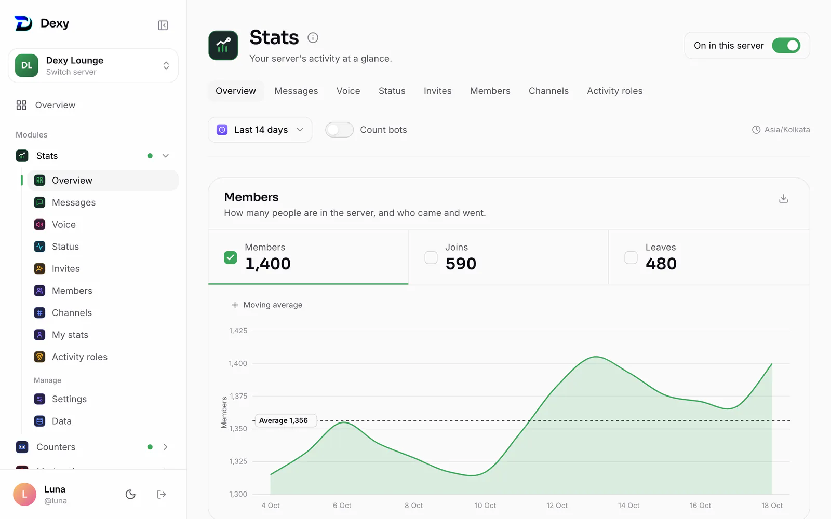Log out using the exit icon
831x519 pixels.
[162, 495]
